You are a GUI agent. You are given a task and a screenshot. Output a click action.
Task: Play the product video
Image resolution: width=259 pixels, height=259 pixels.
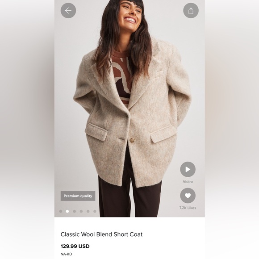(x=188, y=169)
